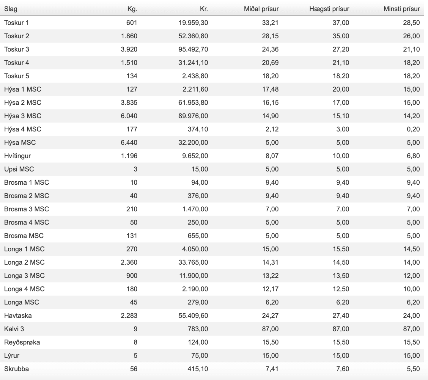
Task: Click the Kalvi 3 row label
Action: click(14, 329)
